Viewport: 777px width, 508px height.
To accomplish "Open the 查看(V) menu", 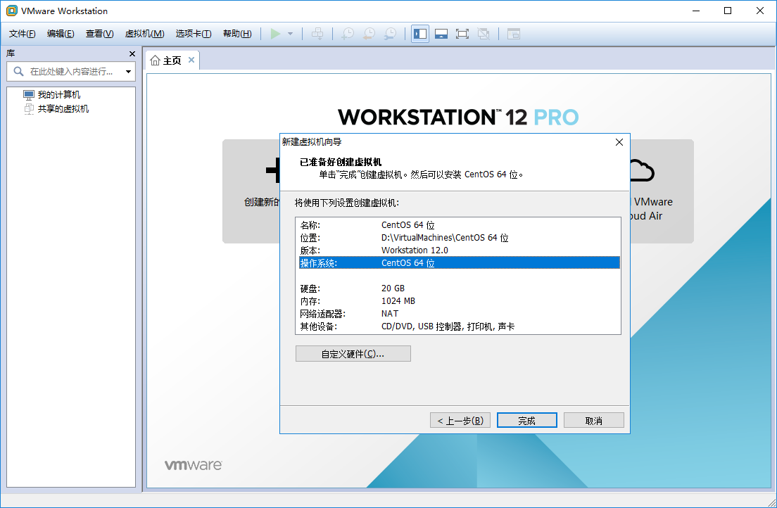I will (x=100, y=34).
